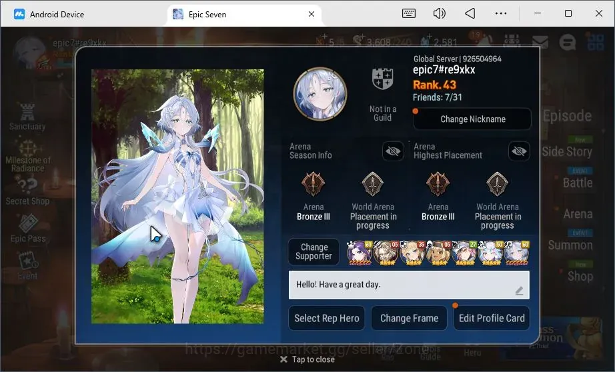Open the Arena menu on the right

[578, 214]
